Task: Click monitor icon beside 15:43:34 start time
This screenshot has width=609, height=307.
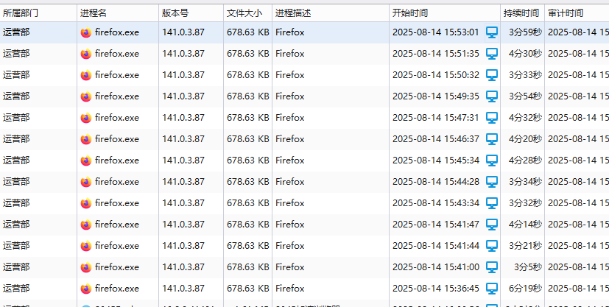Action: click(x=492, y=203)
